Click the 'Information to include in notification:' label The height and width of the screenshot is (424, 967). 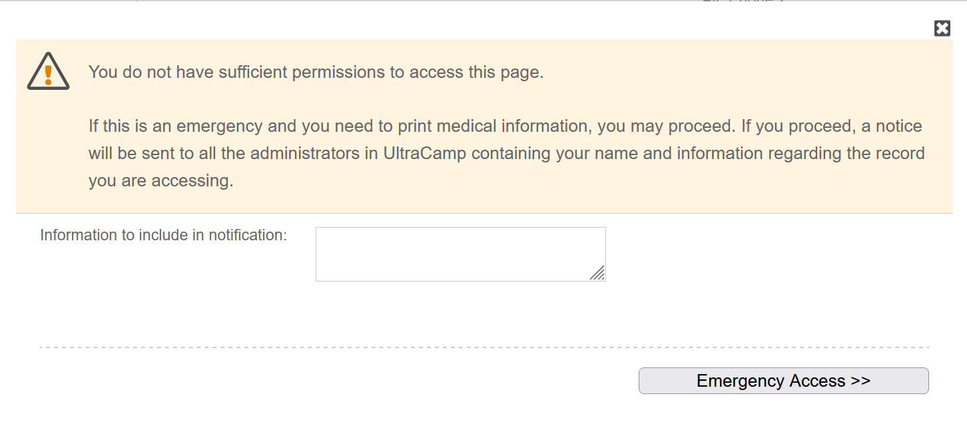(x=163, y=235)
